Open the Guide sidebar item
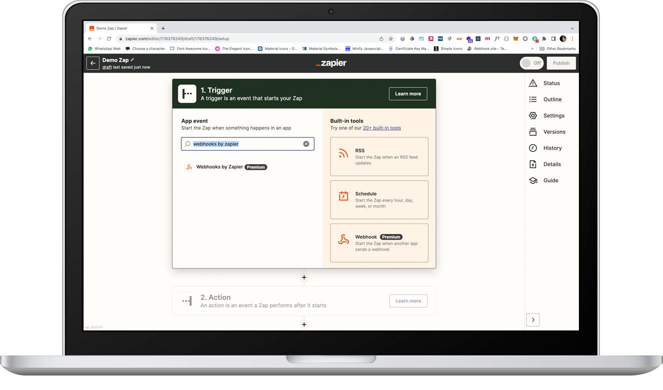The width and height of the screenshot is (663, 390). pos(551,180)
